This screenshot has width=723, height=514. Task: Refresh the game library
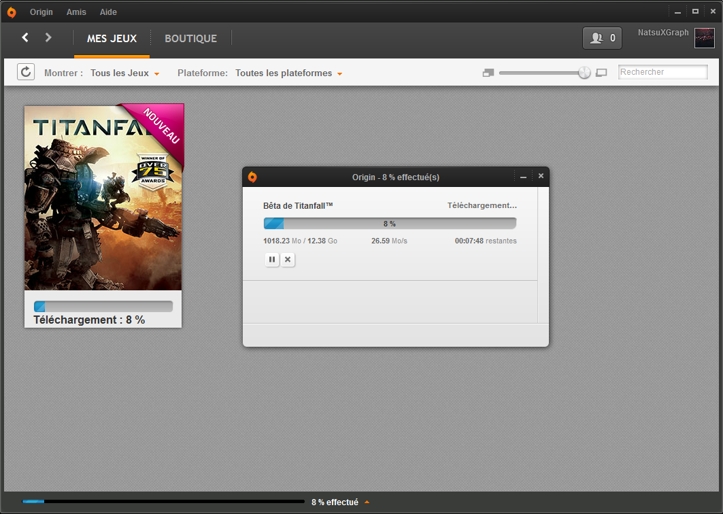[x=26, y=72]
